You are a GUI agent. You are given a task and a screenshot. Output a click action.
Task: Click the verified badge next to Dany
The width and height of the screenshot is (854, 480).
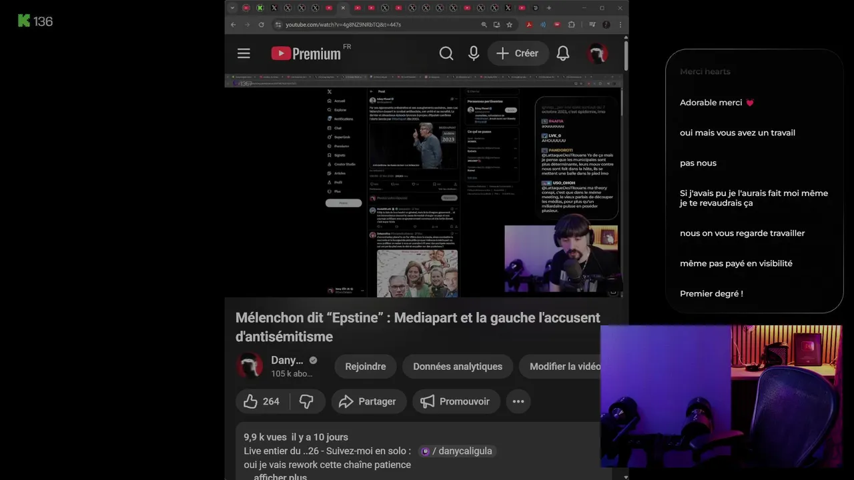(313, 361)
